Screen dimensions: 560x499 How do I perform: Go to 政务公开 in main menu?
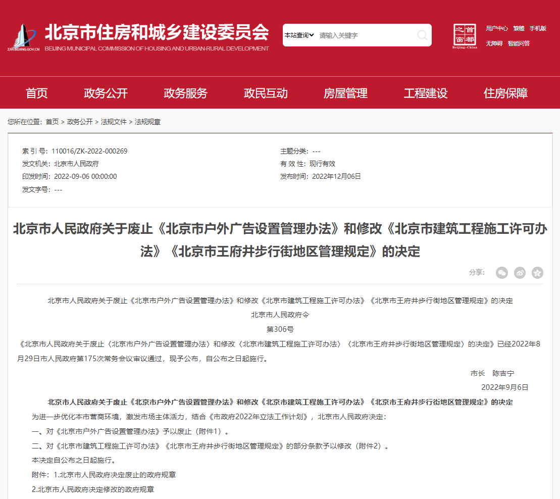(106, 93)
